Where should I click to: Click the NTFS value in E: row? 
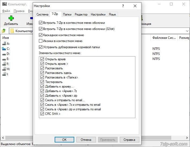(x=156, y=59)
